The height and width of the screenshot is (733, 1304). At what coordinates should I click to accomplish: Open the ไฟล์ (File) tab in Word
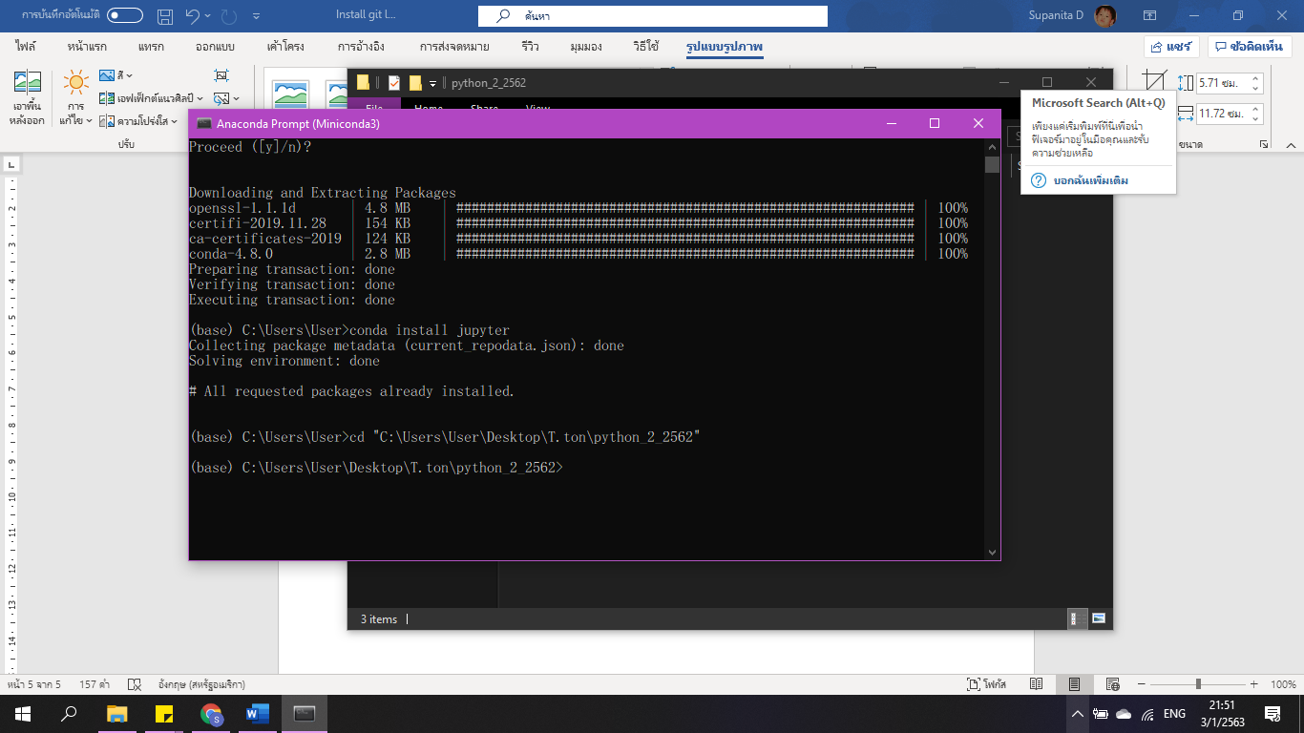click(26, 47)
